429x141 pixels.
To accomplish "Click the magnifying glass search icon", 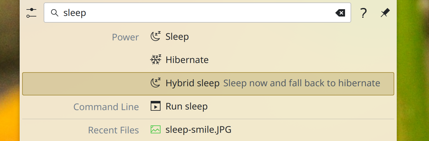I will [55, 13].
